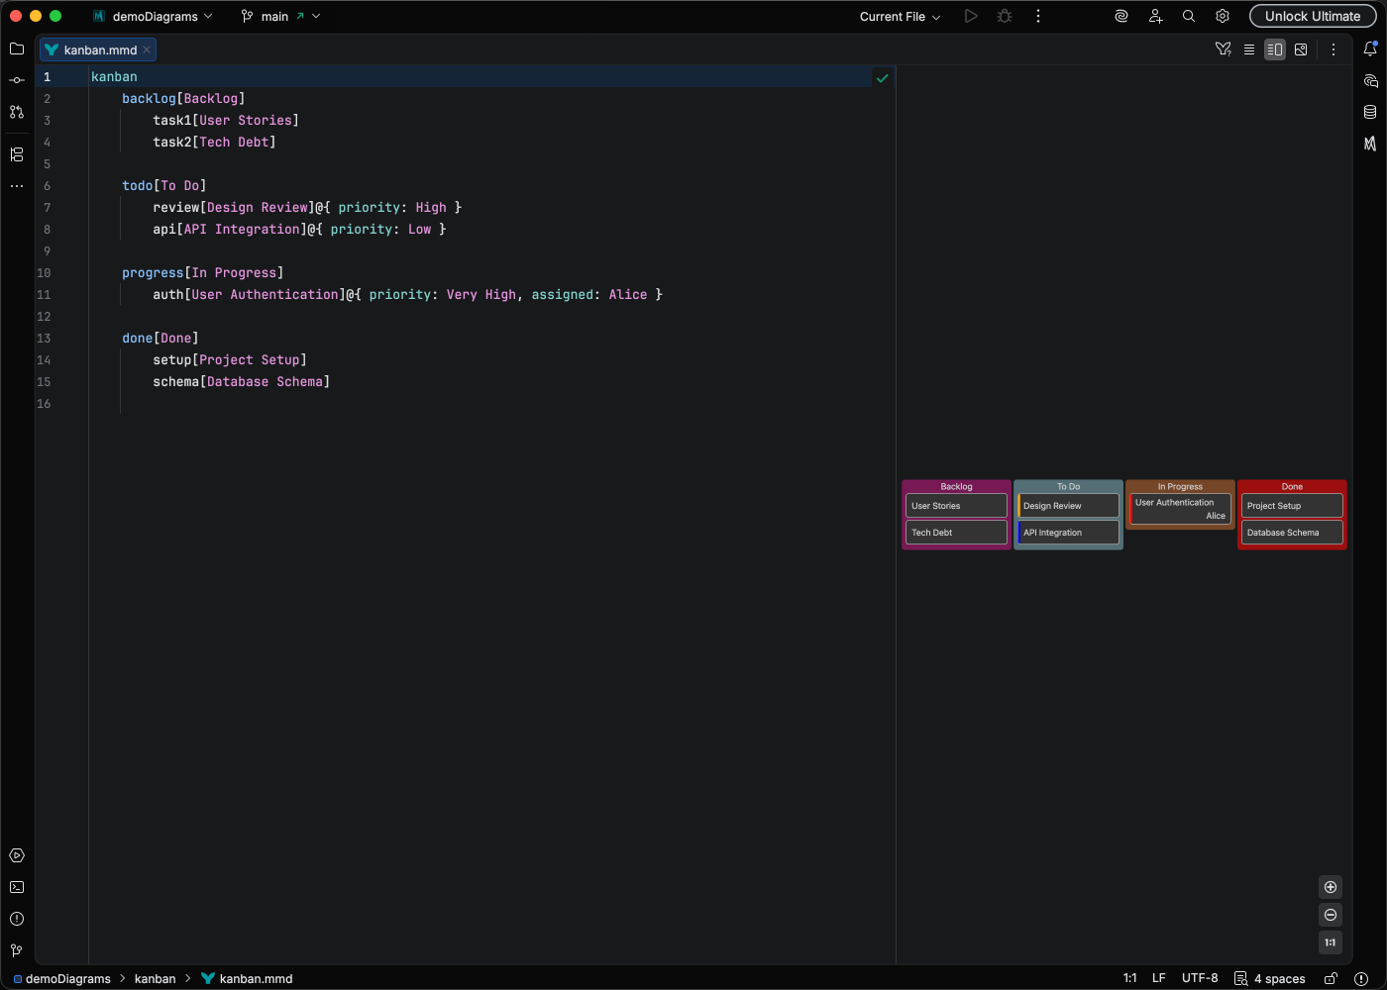Click the Unlock Ultimate button
The height and width of the screenshot is (990, 1387).
click(1312, 16)
